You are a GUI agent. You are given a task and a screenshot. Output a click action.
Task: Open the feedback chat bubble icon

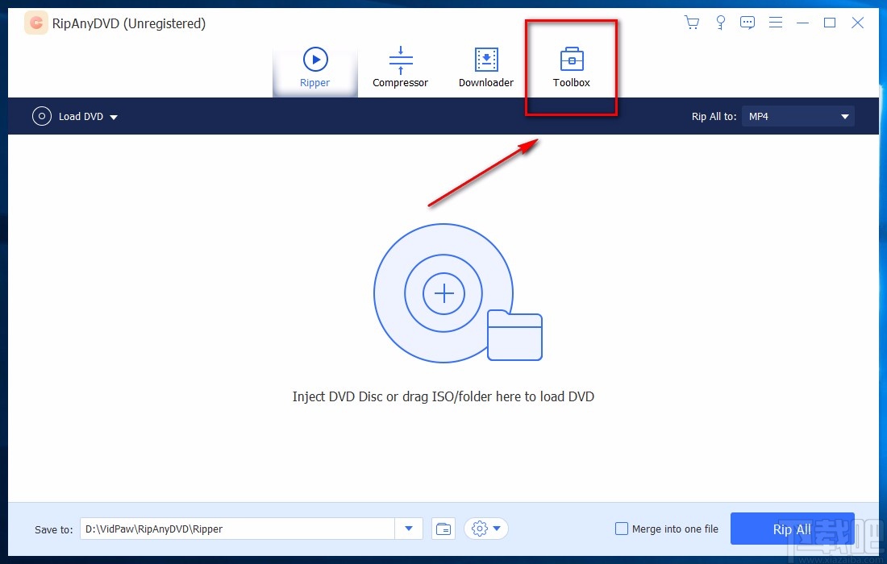point(747,23)
